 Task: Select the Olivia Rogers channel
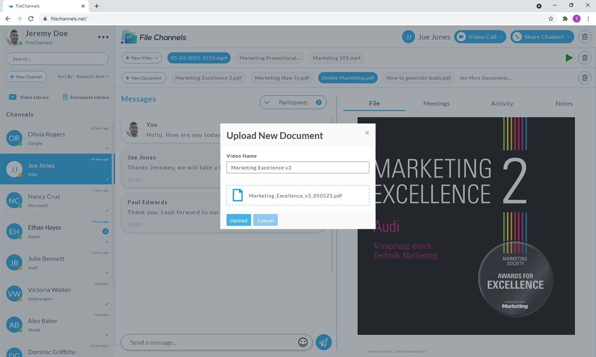pos(56,138)
